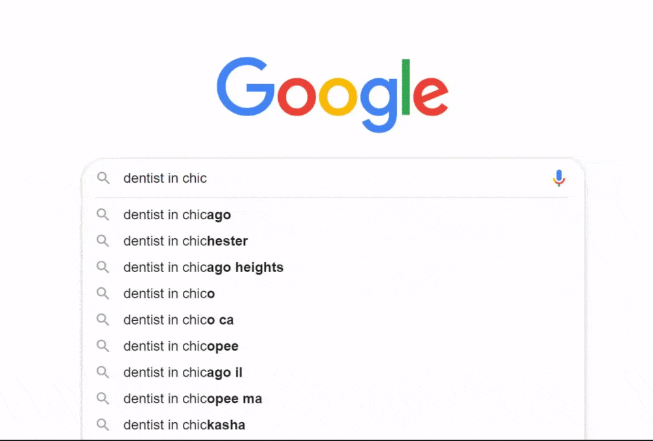Click the text cursor position after "chic"
The height and width of the screenshot is (441, 653).
[207, 178]
